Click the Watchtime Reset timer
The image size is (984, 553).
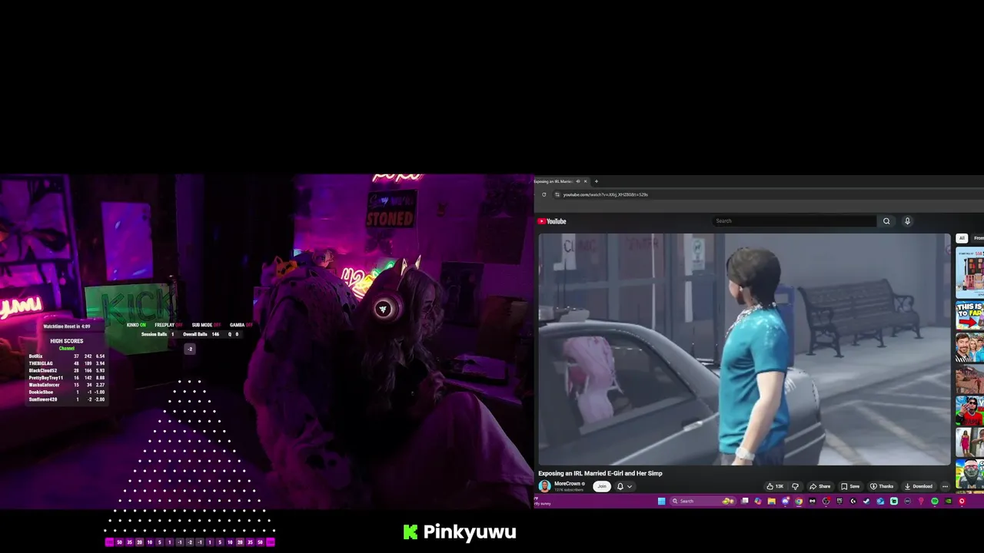click(x=67, y=326)
